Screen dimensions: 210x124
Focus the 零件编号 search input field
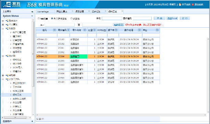pyautogui.click(x=142, y=18)
